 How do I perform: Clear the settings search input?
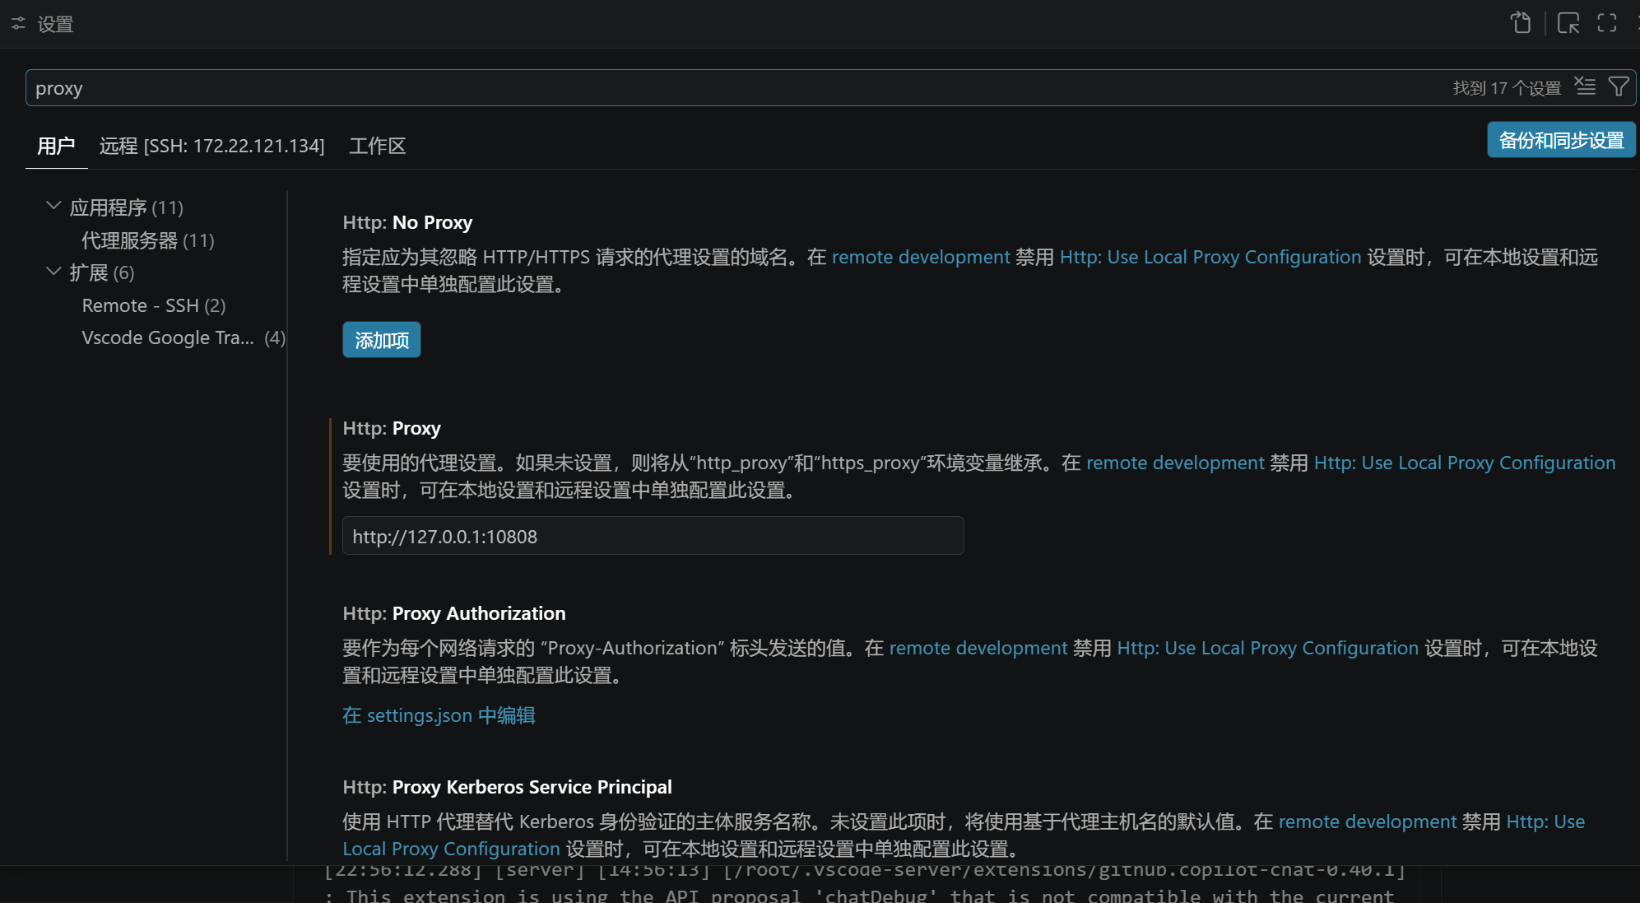click(1585, 86)
